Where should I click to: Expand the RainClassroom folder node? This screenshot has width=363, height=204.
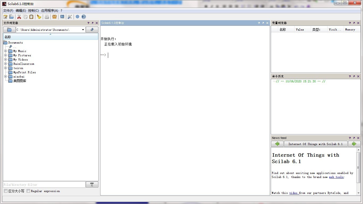[x=6, y=64]
